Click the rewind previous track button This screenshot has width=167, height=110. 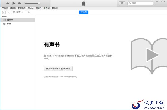[8, 3]
